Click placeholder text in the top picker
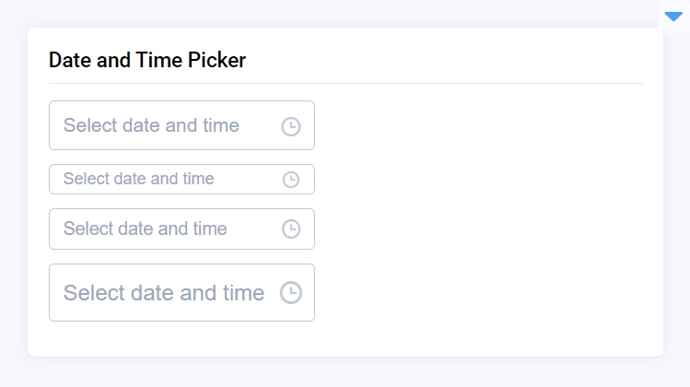The image size is (690, 387). (151, 125)
